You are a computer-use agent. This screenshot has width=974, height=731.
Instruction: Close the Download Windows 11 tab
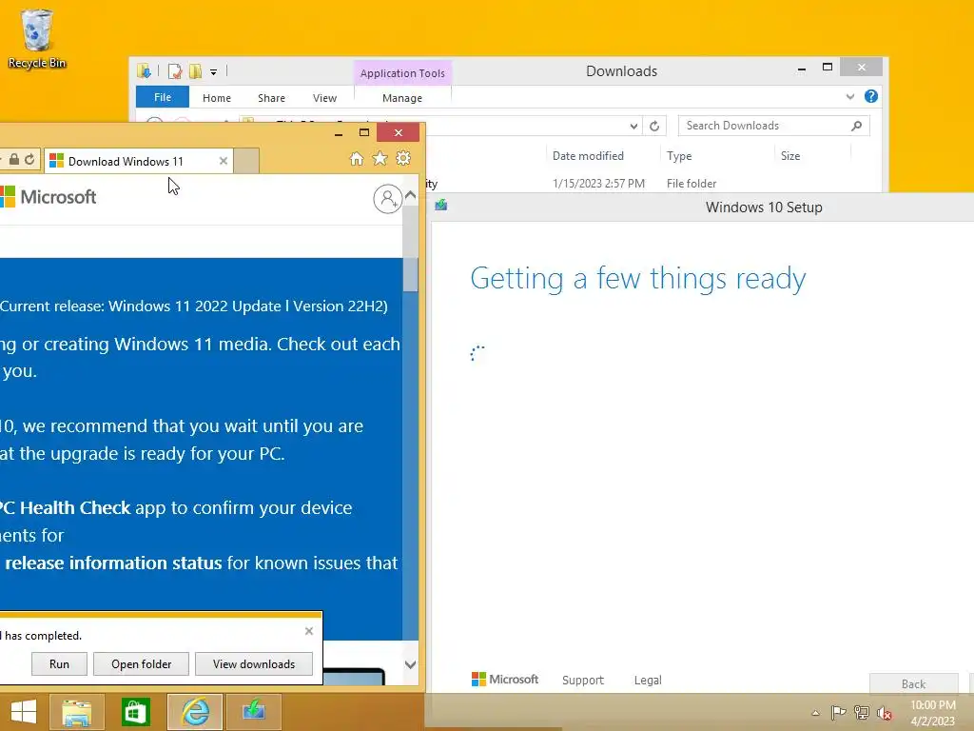pyautogui.click(x=223, y=161)
